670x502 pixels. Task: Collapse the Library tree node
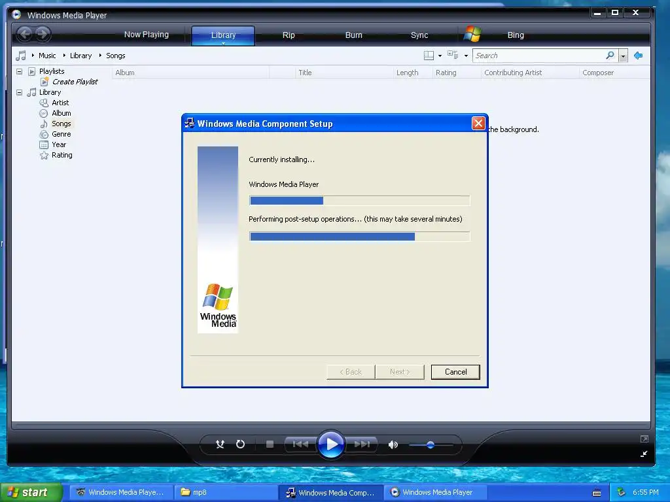click(19, 92)
